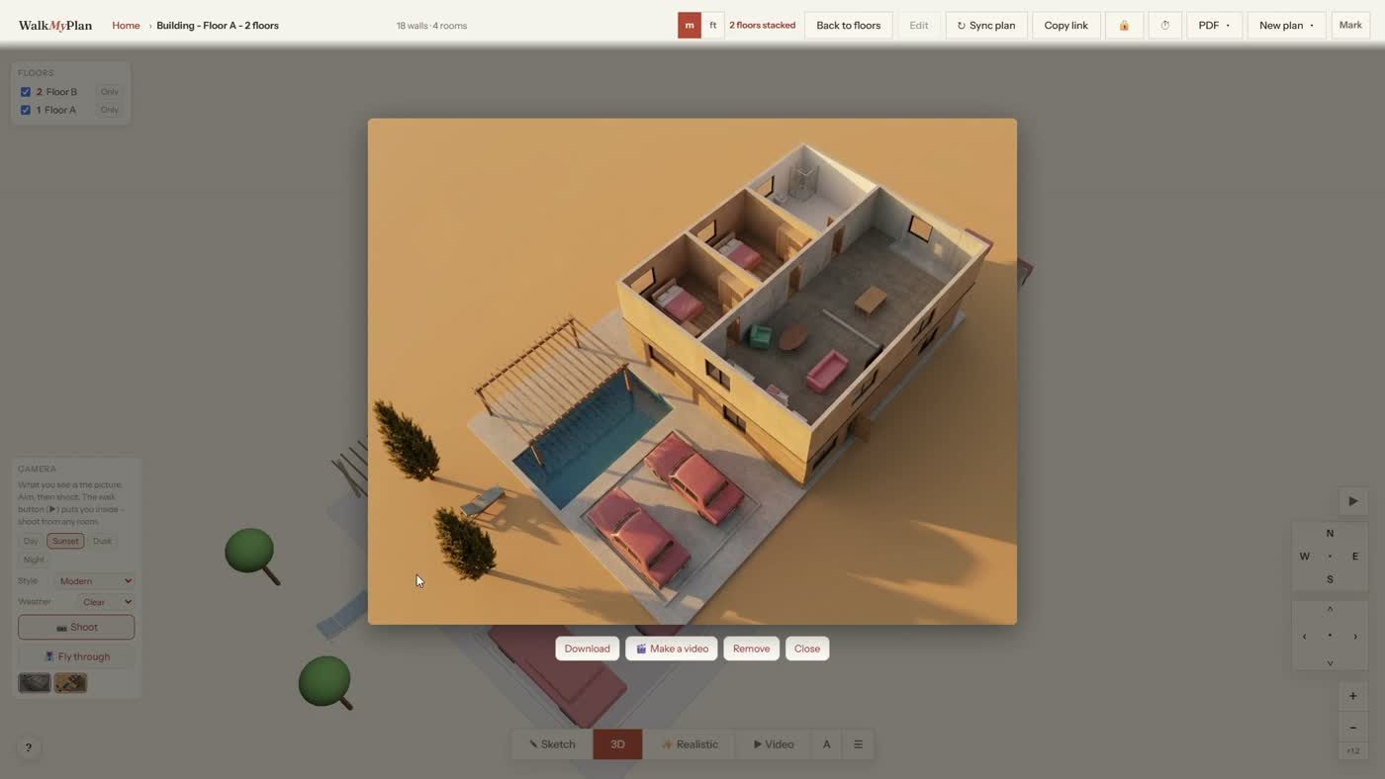Click Sync plan button
Image resolution: width=1385 pixels, height=779 pixels.
(x=986, y=26)
